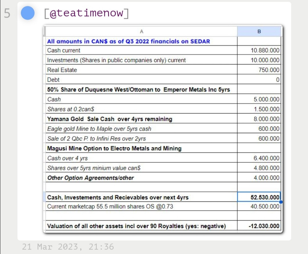
Task: Click the italic 'Cash' label under Duquesne
Action: [x=54, y=99]
